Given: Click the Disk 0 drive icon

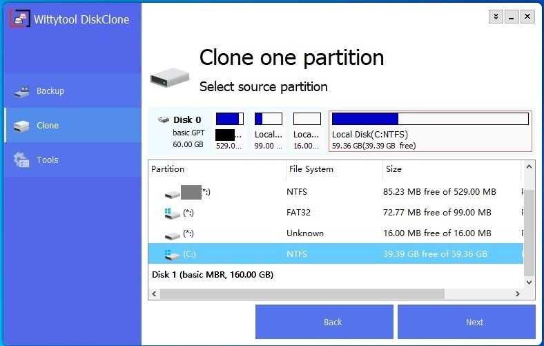Looking at the screenshot, I should tap(164, 119).
